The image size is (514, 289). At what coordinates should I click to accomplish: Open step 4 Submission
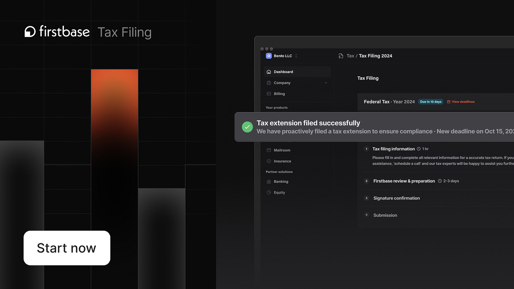point(385,215)
